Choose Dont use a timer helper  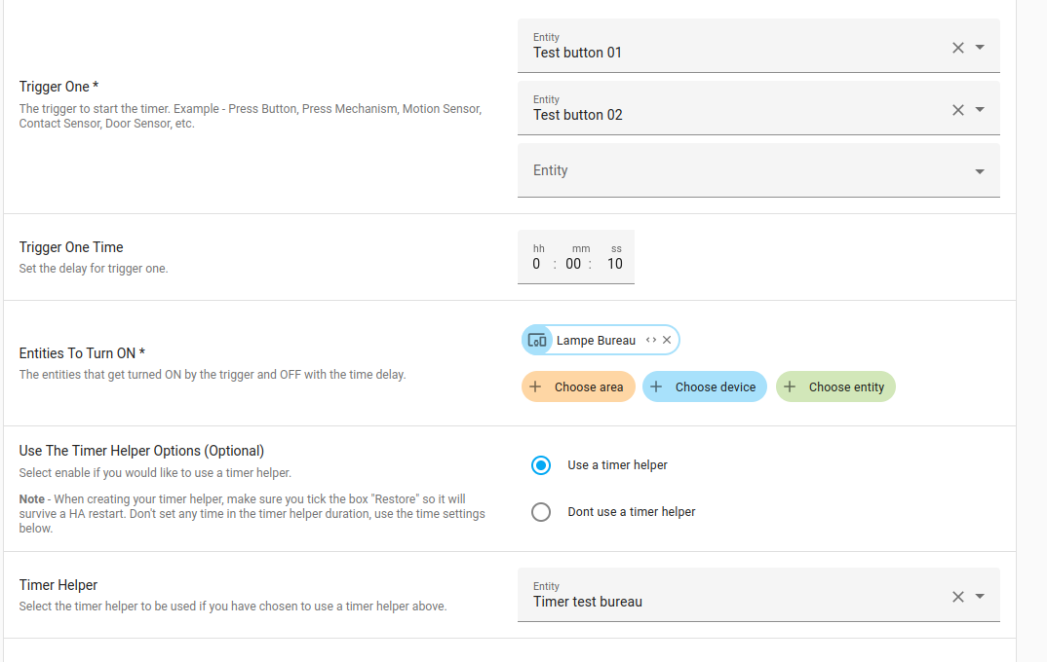pos(541,511)
